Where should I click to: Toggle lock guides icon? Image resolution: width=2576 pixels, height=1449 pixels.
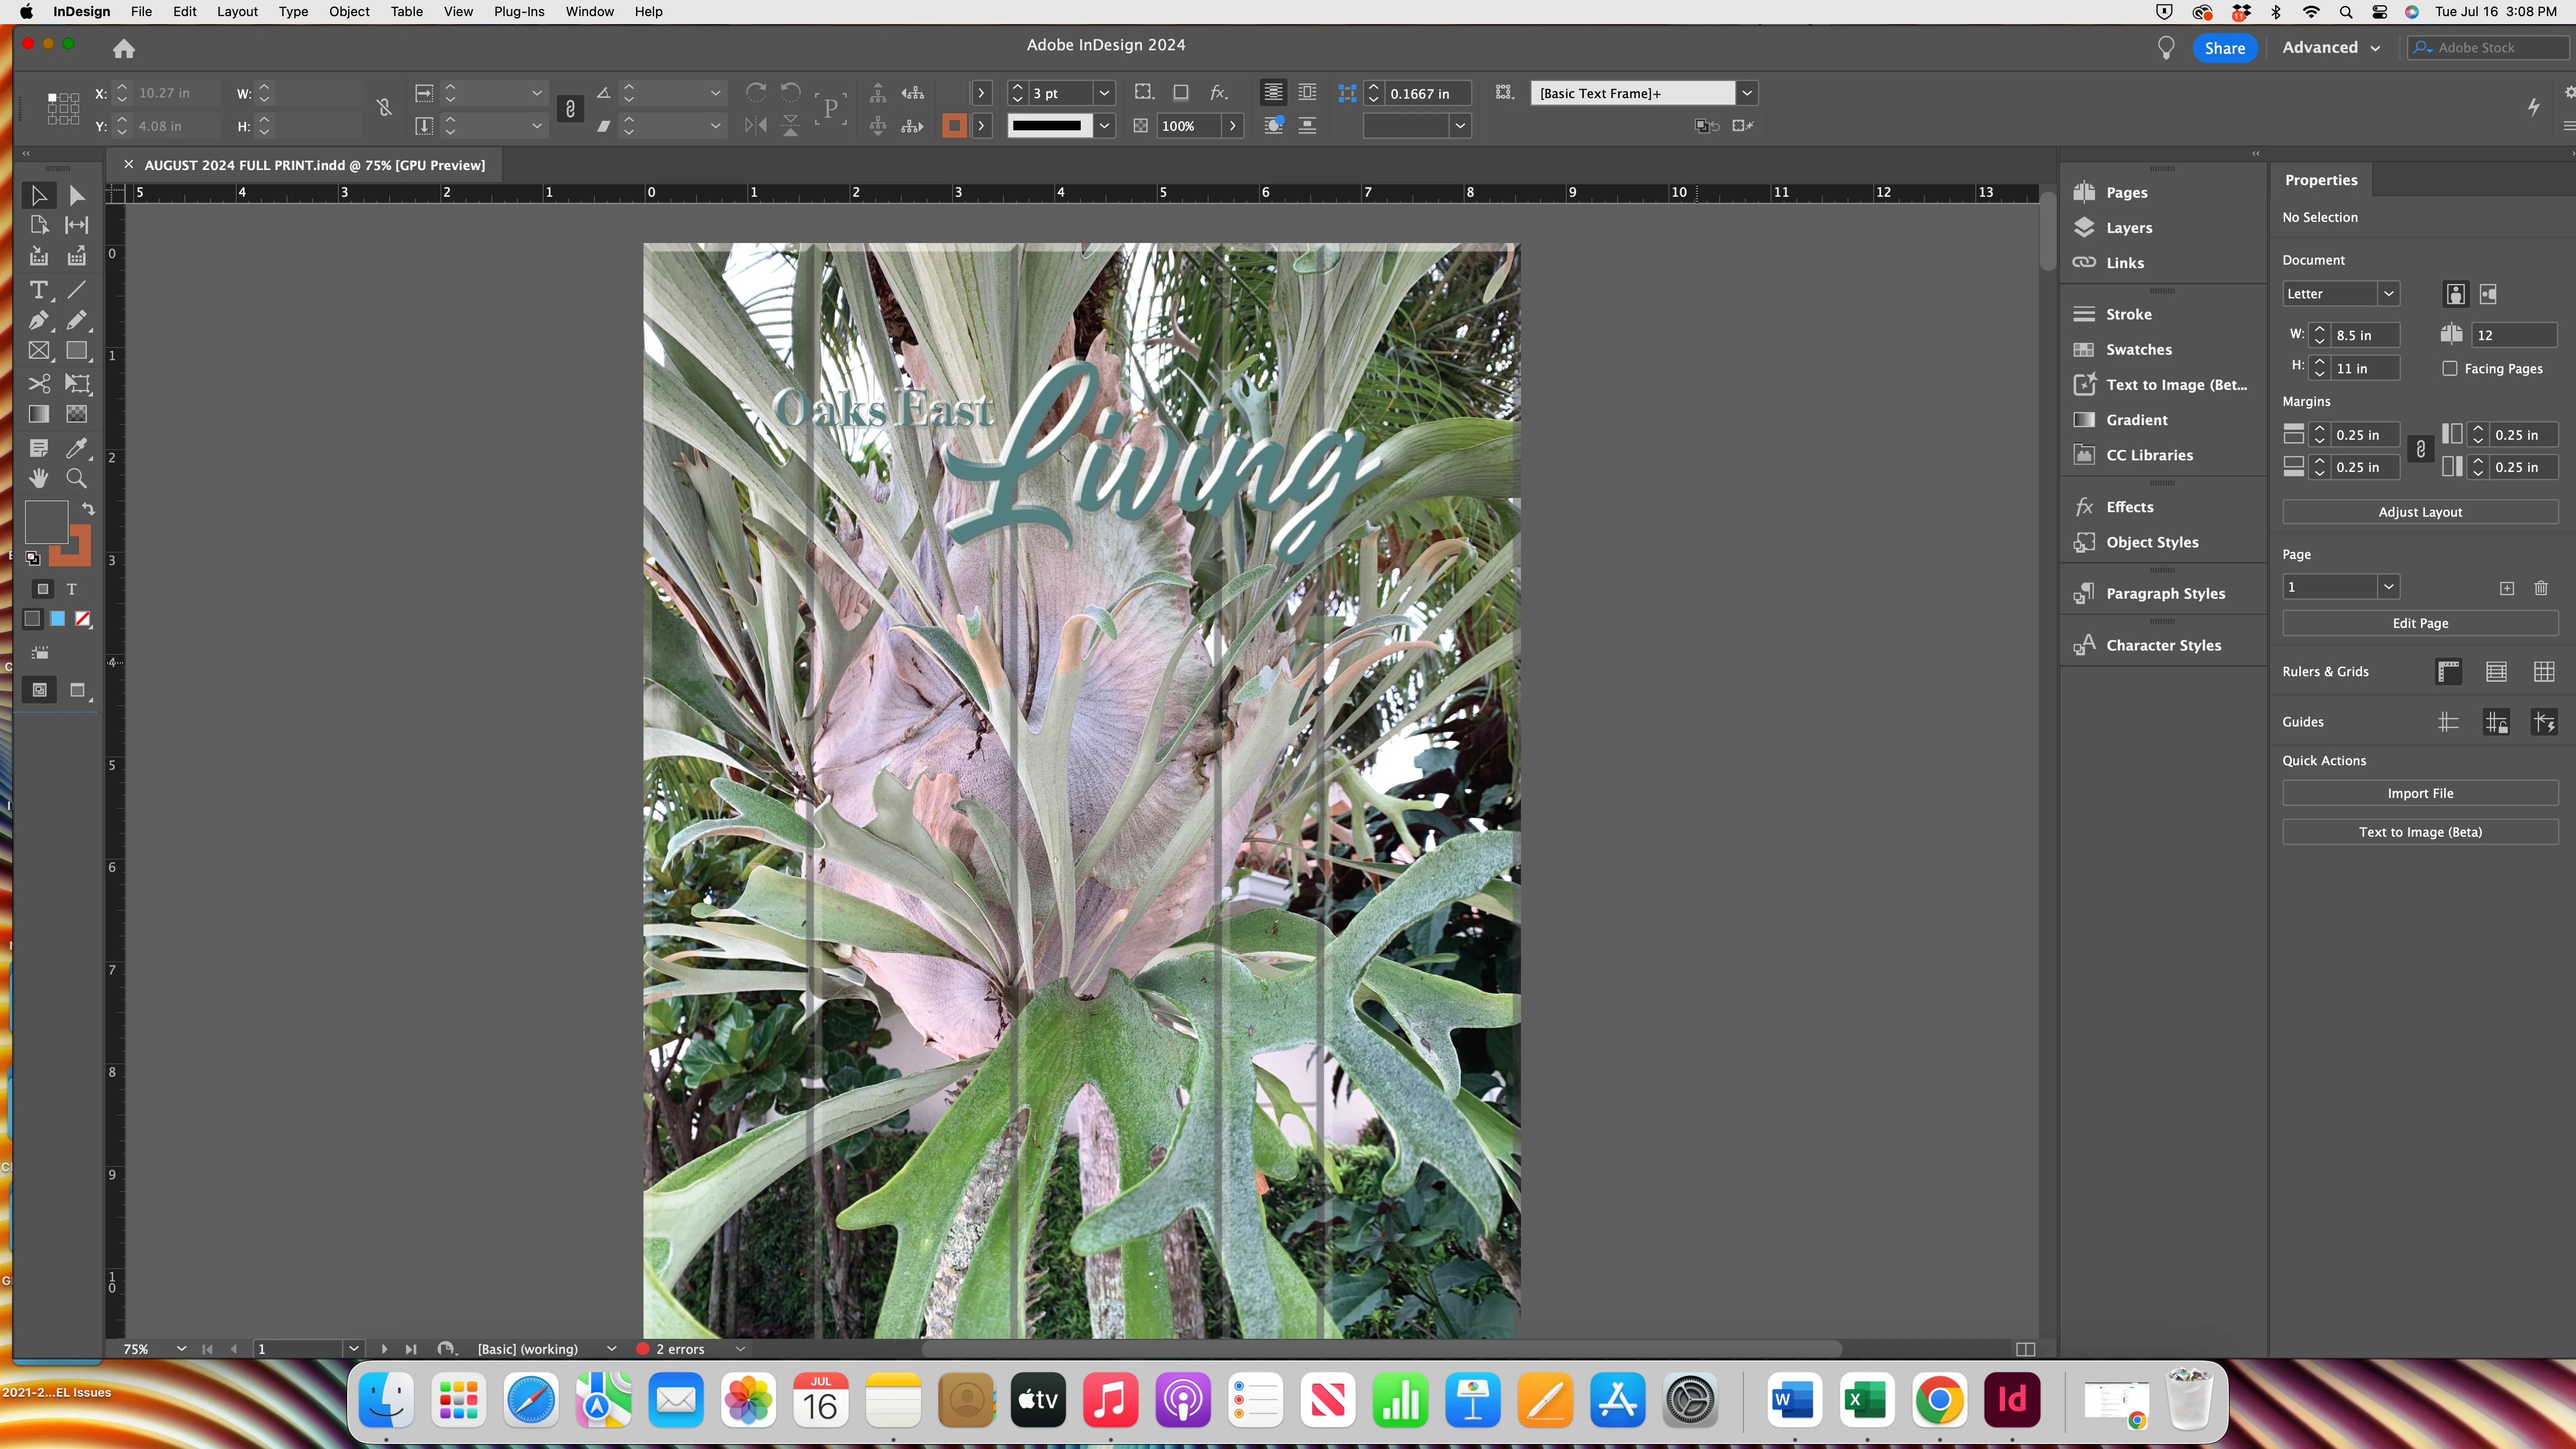2497,722
